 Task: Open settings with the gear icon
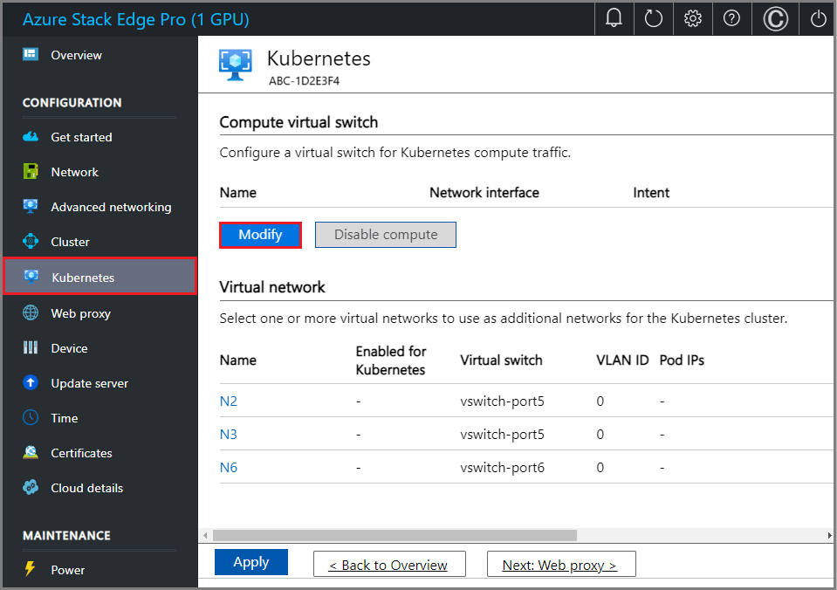(x=692, y=18)
